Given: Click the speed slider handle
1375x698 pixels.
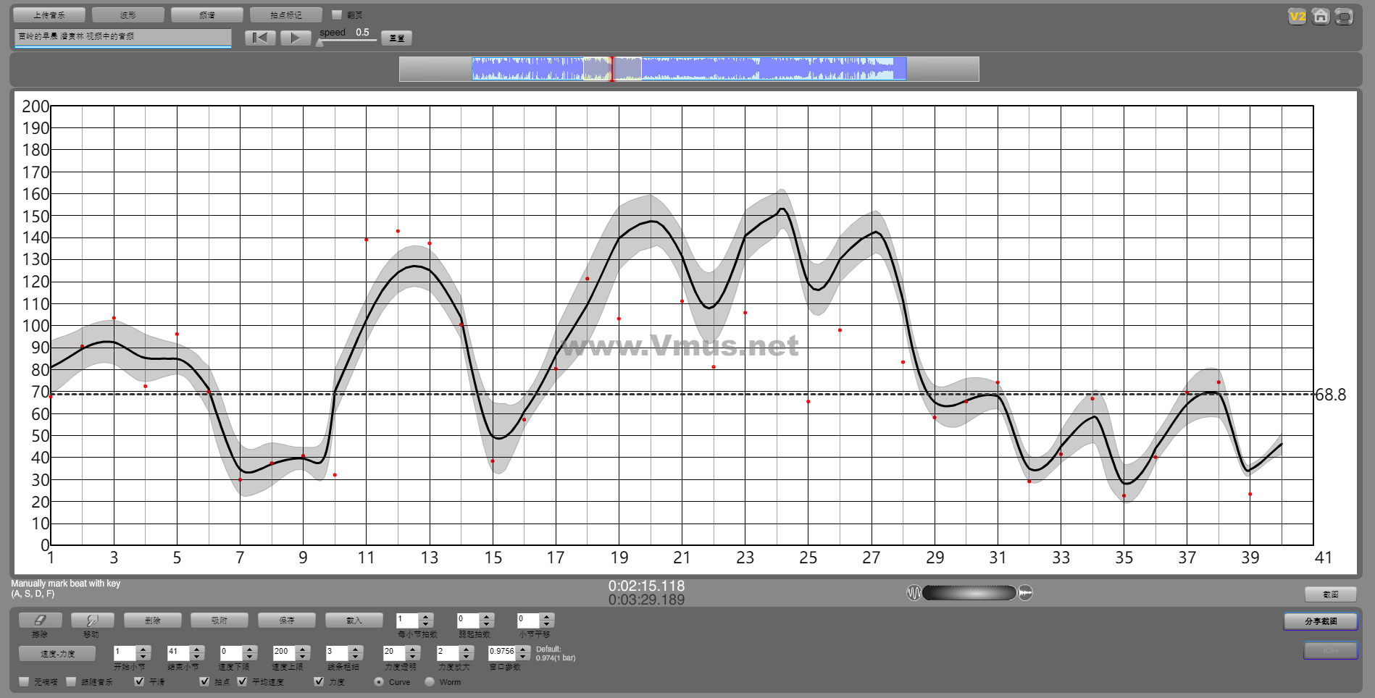Looking at the screenshot, I should click(x=319, y=43).
